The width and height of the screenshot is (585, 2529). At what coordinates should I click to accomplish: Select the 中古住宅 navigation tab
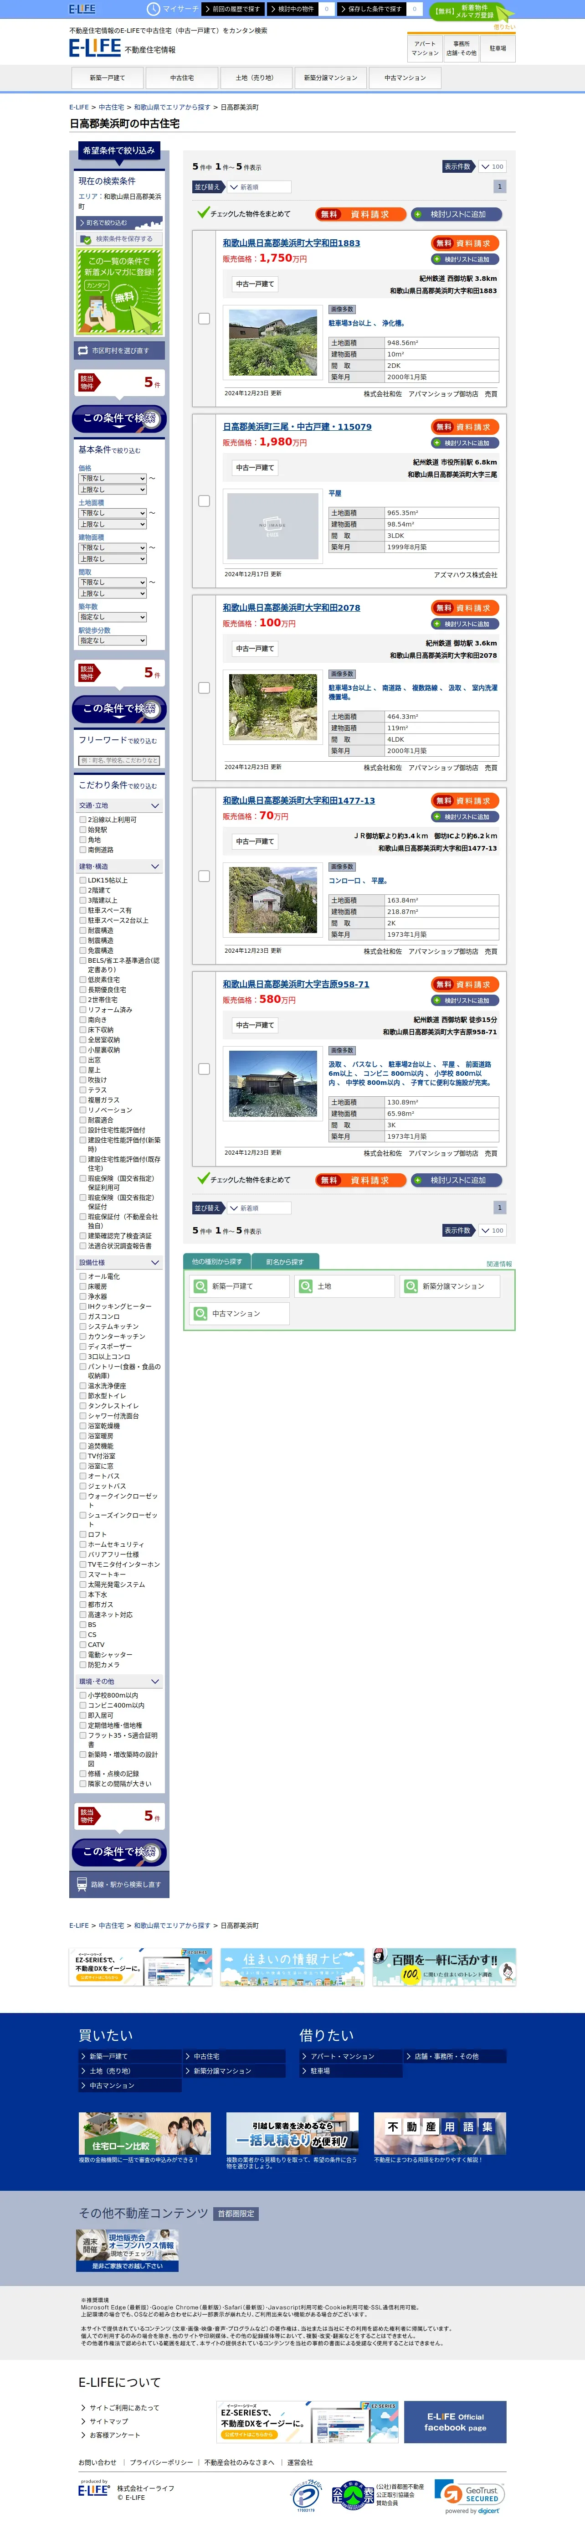[182, 77]
